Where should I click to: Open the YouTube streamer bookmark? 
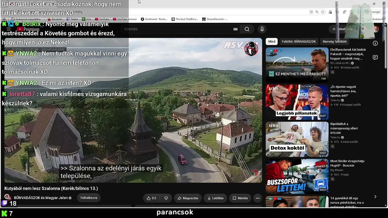coord(125,19)
